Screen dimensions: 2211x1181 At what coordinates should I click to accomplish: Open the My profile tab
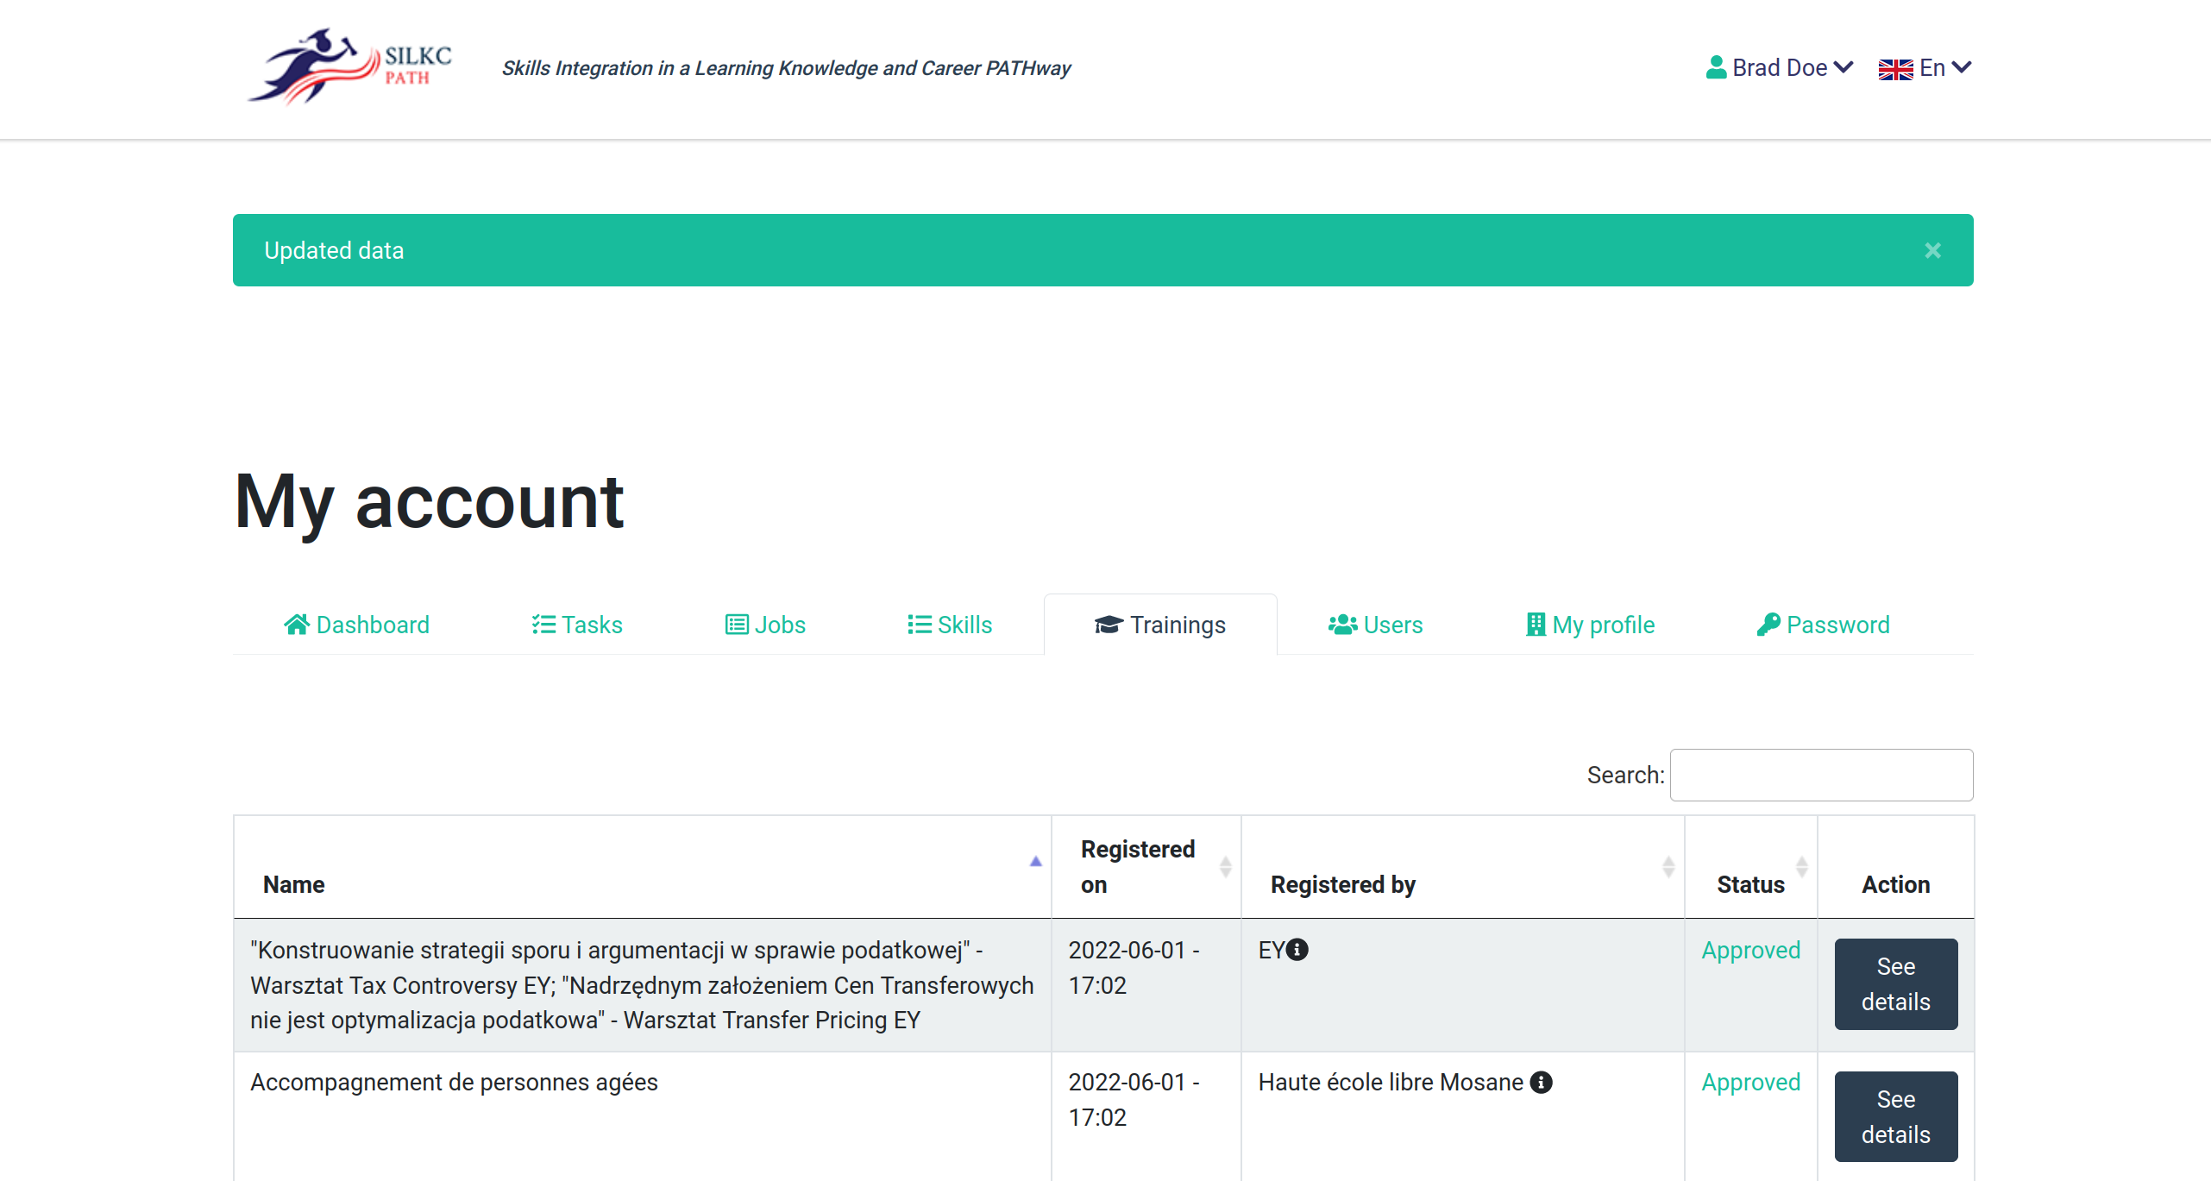click(x=1590, y=625)
